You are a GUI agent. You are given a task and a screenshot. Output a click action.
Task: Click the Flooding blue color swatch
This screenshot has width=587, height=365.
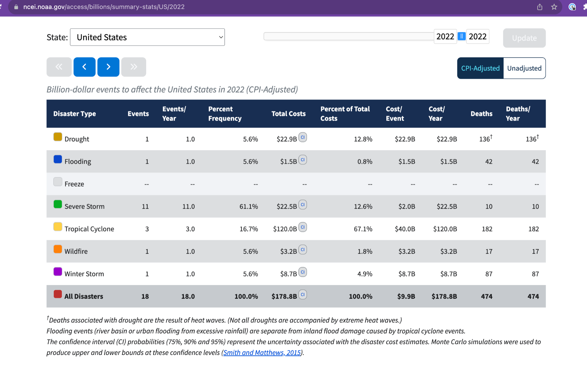58,159
